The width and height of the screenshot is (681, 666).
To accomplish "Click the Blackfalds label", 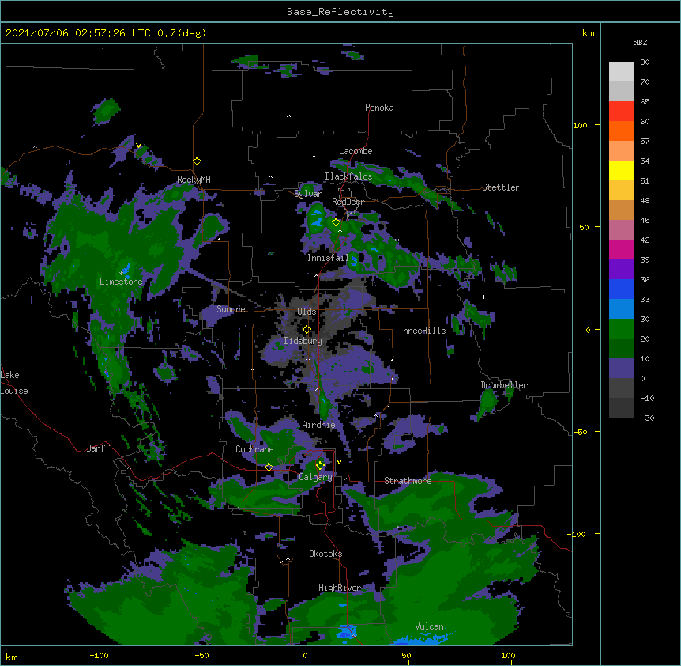I will [x=348, y=176].
